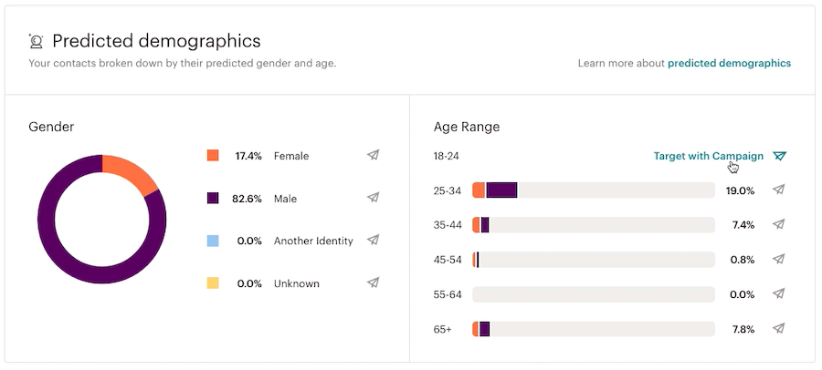
Task: Click send icon for 25-34 age range
Action: 778,190
